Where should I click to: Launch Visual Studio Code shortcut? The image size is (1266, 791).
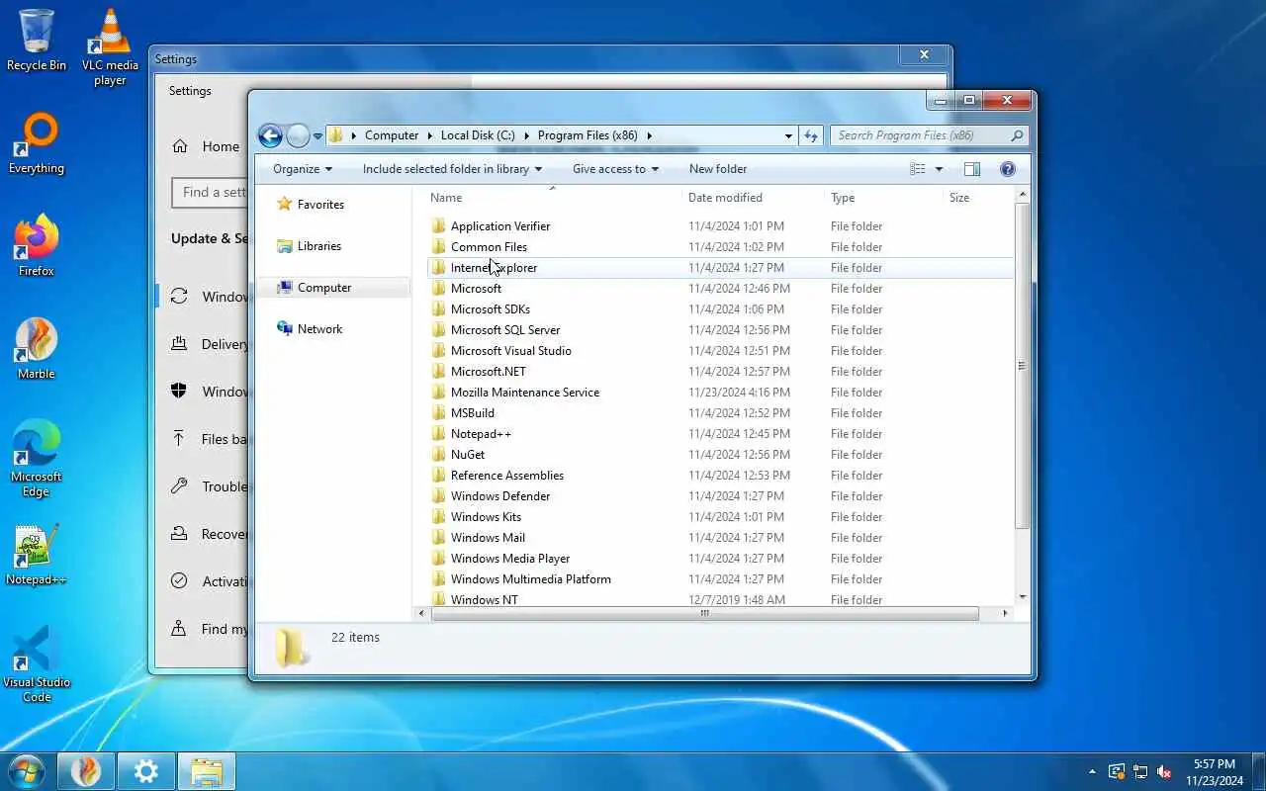[37, 663]
